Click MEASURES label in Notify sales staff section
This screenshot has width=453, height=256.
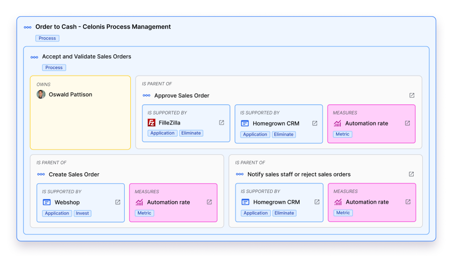coord(345,191)
